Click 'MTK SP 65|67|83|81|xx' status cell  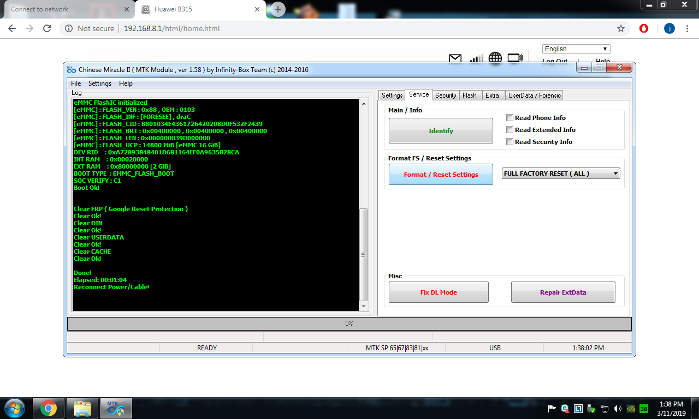tap(396, 348)
